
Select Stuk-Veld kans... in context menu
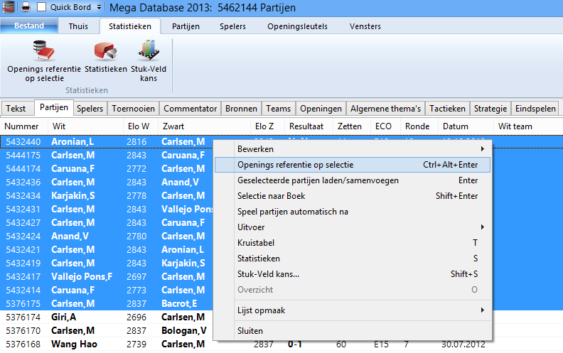(x=353, y=274)
